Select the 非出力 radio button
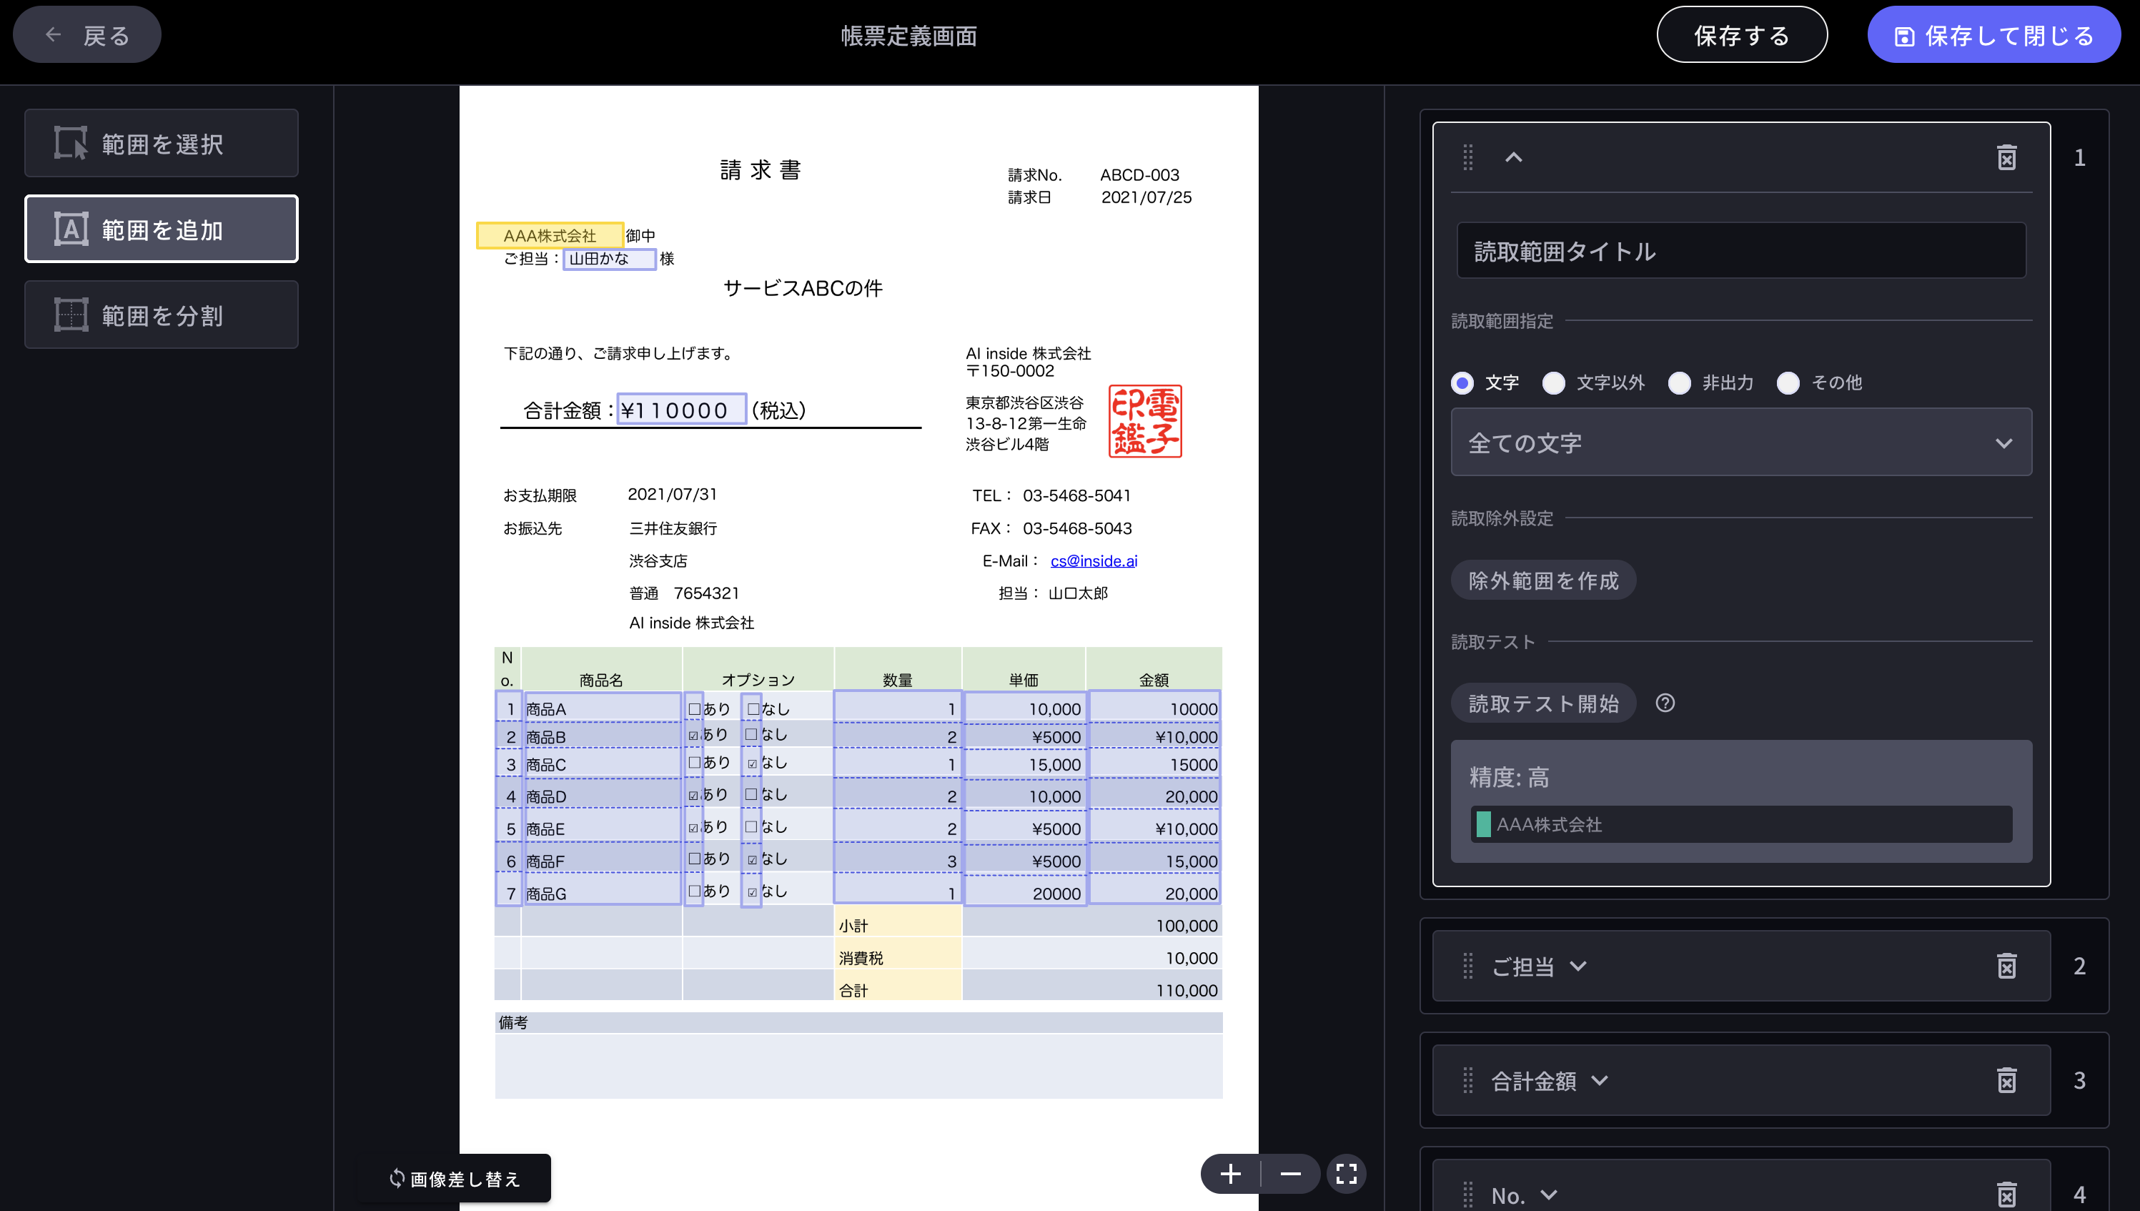2140x1211 pixels. (1680, 382)
